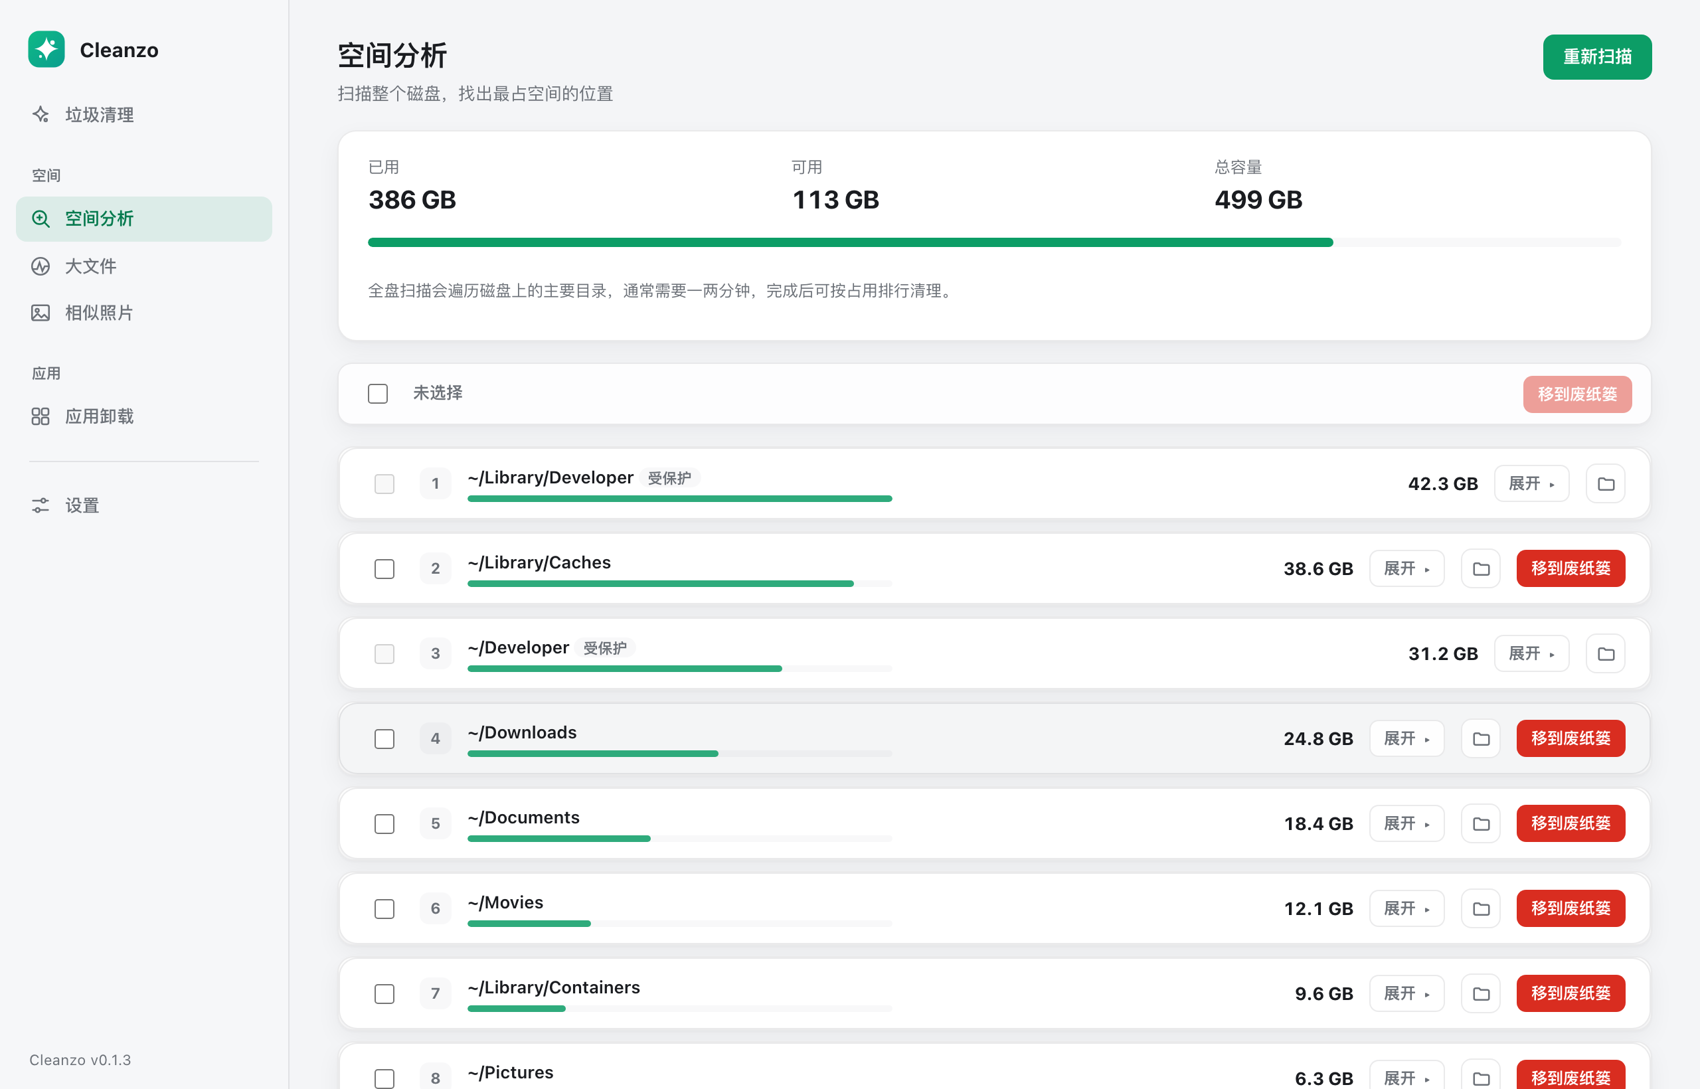Screen dimensions: 1700x1089
Task: Click the Cleanzo logo icon
Action: click(46, 50)
